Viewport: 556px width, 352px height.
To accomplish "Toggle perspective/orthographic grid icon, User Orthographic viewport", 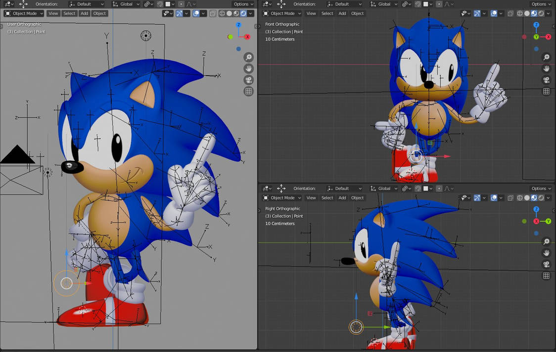I will (x=249, y=91).
